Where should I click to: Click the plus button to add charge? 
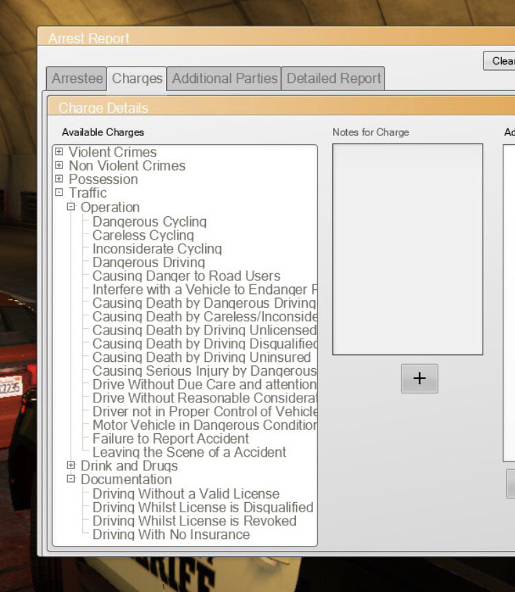tap(419, 378)
